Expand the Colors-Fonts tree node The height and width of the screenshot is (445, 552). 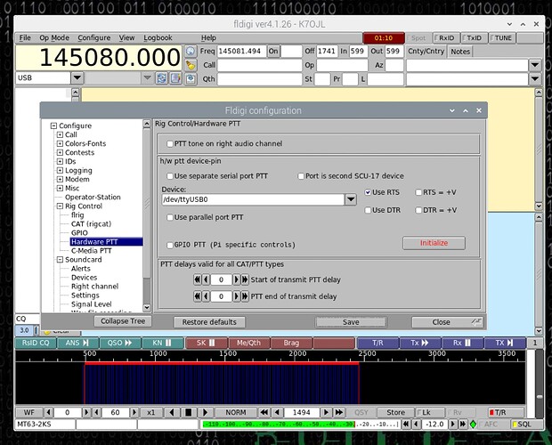click(x=60, y=143)
